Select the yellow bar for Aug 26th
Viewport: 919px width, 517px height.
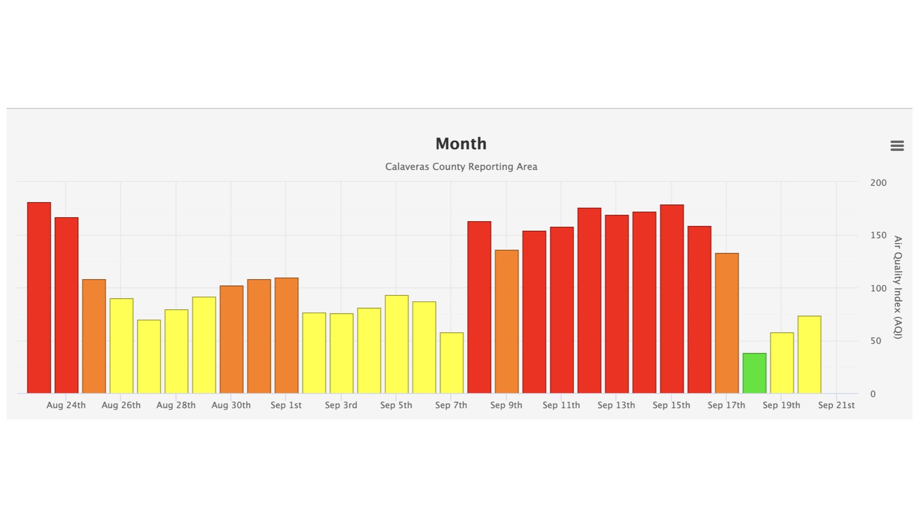122,346
